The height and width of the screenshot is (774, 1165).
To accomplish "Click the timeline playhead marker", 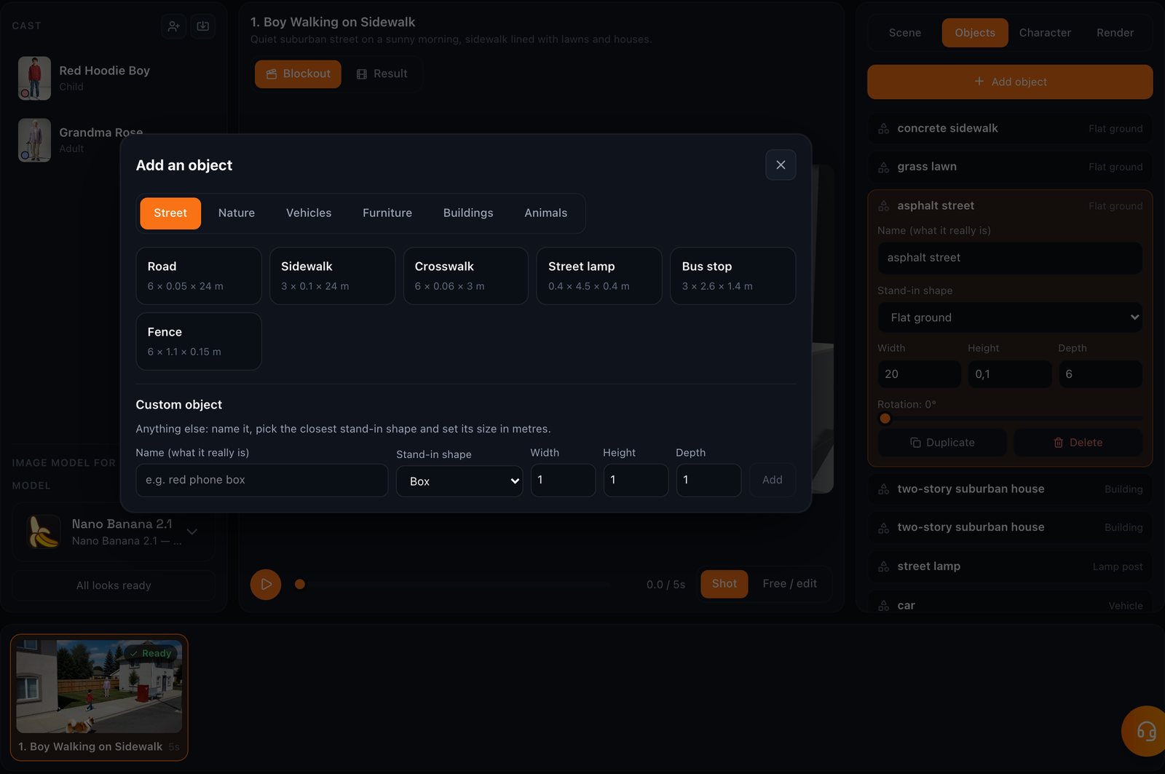I will [x=300, y=584].
